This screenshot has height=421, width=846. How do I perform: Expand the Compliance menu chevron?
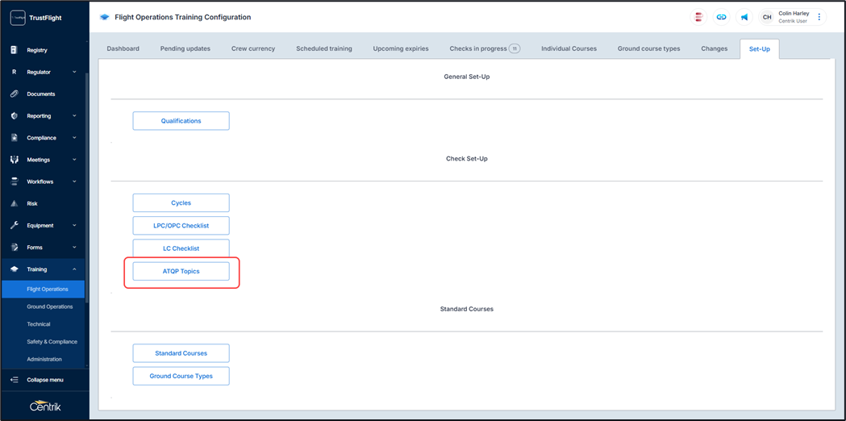(x=74, y=138)
